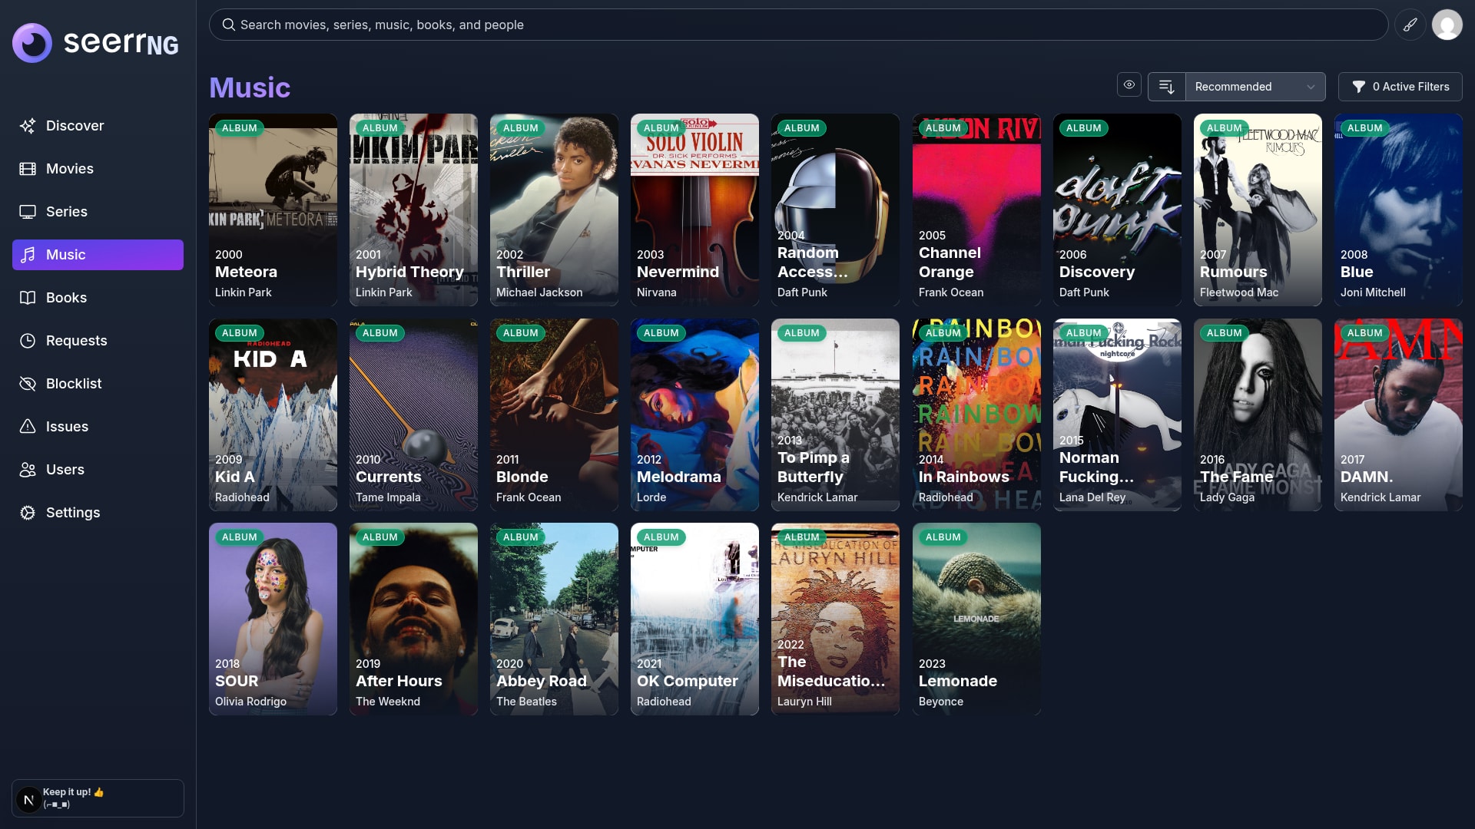This screenshot has height=829, width=1475.
Task: Open the Channel Orange album card
Action: 976,210
